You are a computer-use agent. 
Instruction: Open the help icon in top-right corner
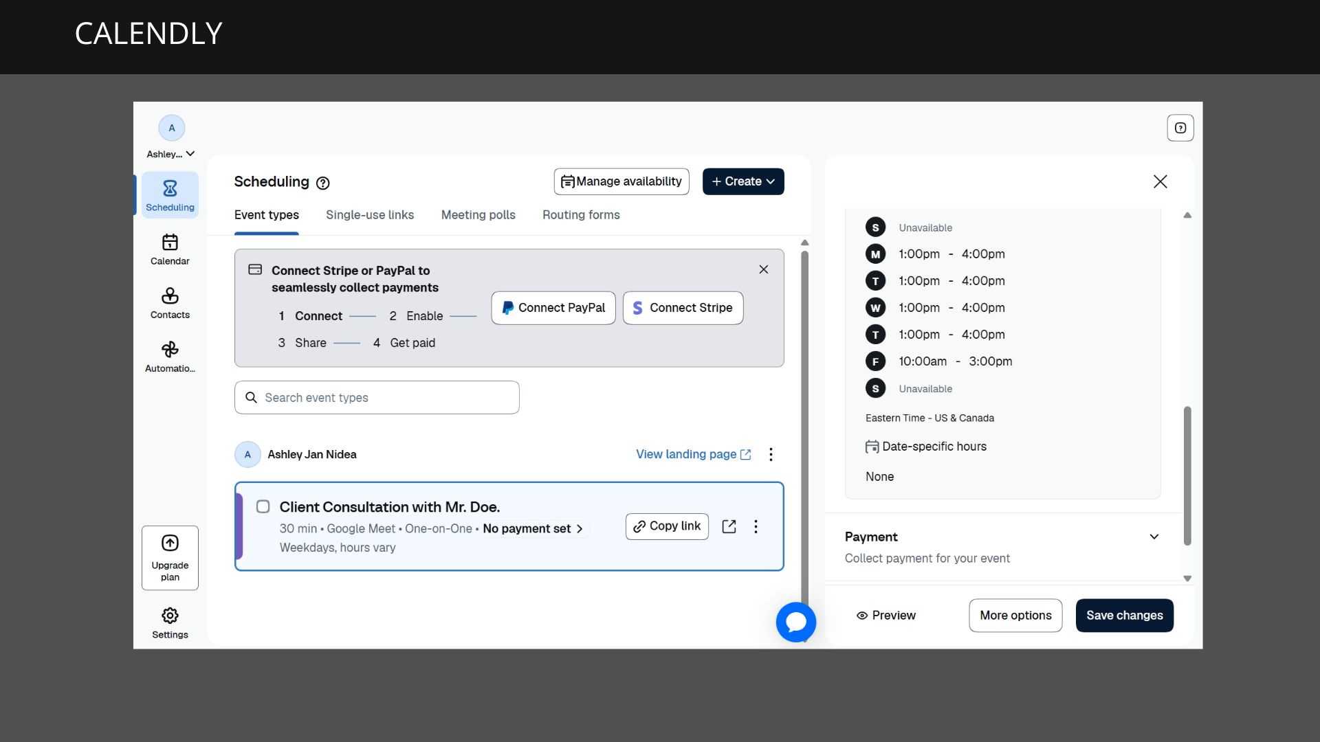click(x=1180, y=128)
